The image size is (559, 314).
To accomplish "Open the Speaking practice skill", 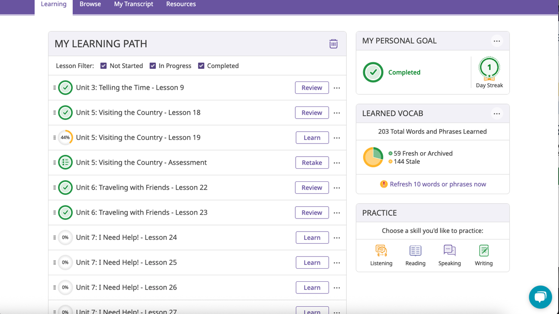I will pos(449,256).
